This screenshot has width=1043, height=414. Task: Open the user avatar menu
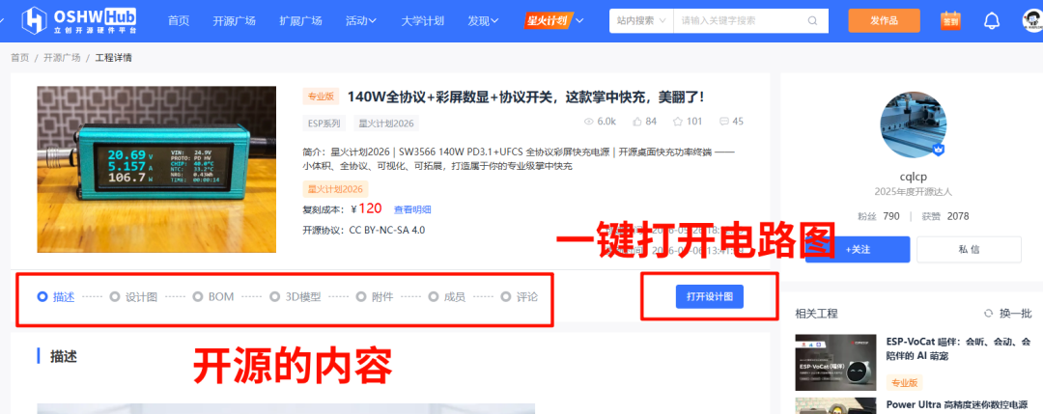[1032, 20]
